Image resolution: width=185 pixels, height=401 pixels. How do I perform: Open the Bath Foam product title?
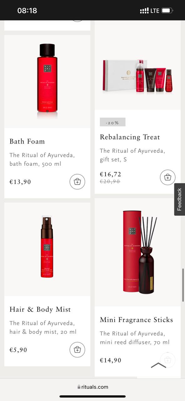click(27, 141)
